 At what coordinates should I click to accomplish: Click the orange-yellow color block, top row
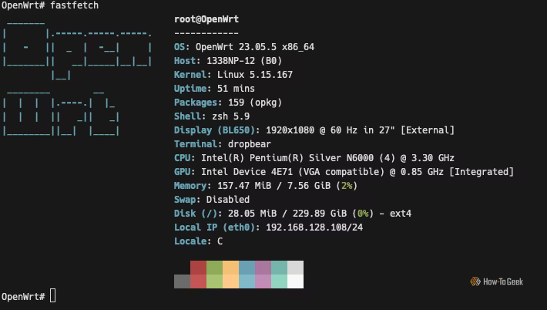pos(230,268)
